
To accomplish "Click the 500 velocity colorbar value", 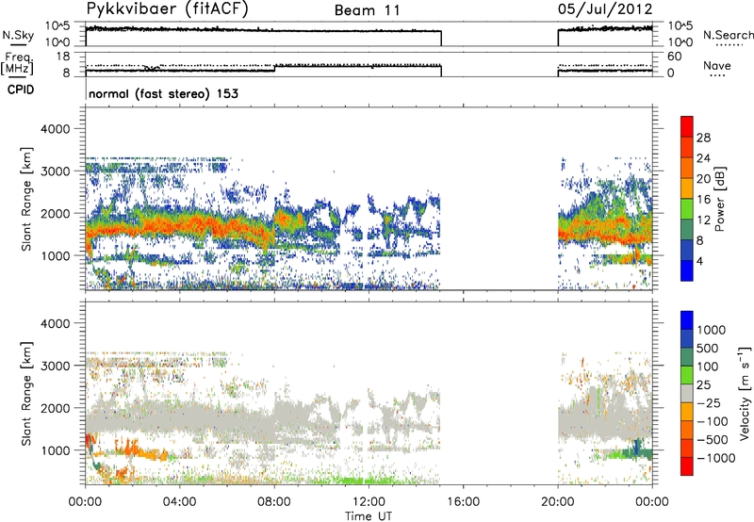I will (x=708, y=348).
